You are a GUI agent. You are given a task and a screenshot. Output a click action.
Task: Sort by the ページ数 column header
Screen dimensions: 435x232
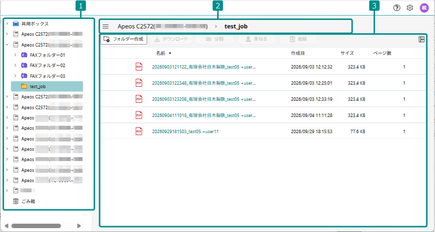click(x=382, y=53)
